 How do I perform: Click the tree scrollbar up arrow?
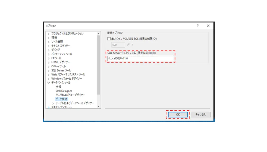coord(98,34)
